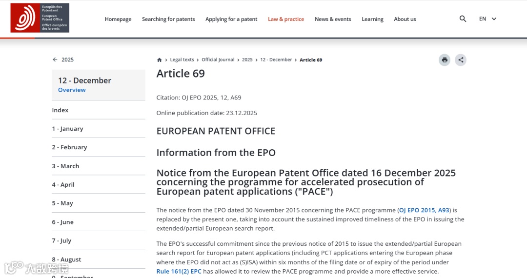Open the About us menu
This screenshot has width=527, height=278.
[405, 19]
